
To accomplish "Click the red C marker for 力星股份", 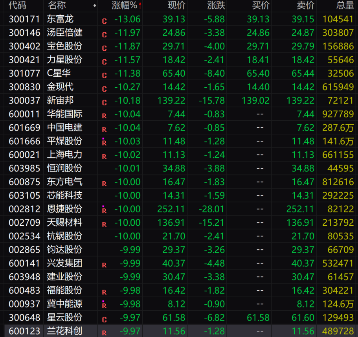I will (105, 62).
